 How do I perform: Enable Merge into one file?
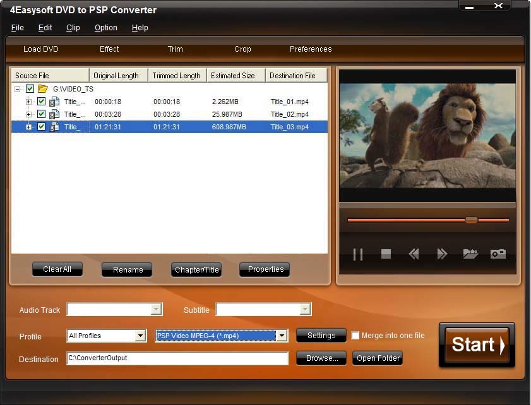[355, 336]
